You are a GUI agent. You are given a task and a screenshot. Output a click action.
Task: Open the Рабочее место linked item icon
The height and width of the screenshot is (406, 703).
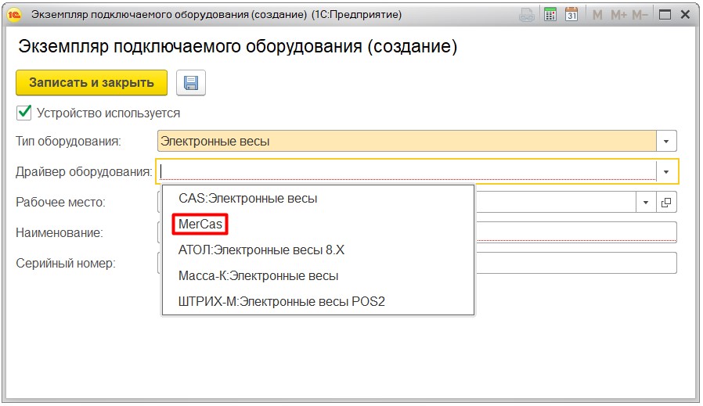[666, 202]
